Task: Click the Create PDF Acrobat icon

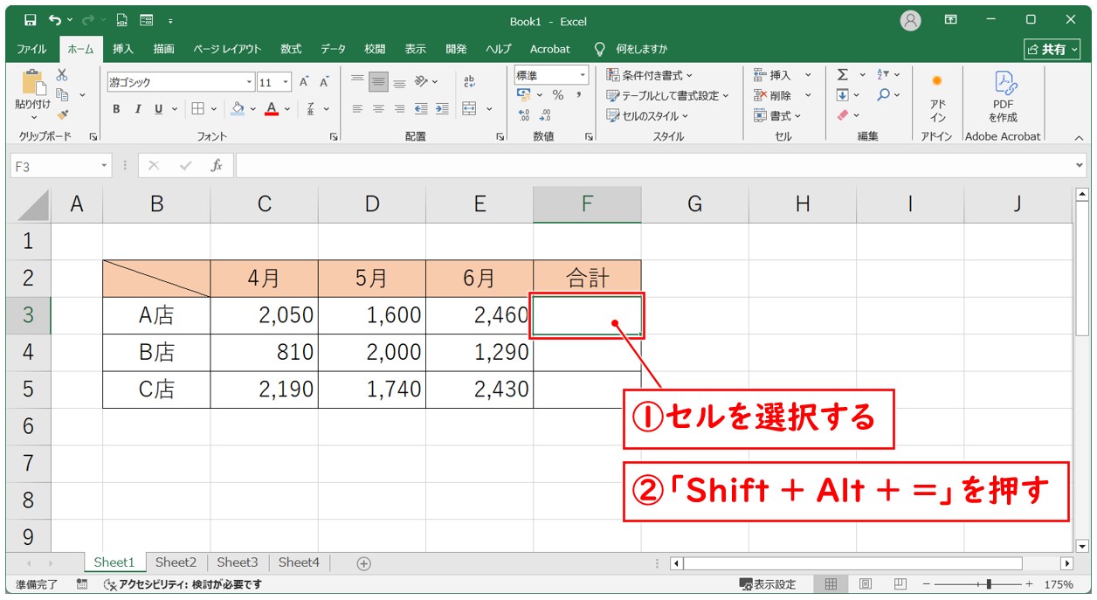Action: (x=1003, y=95)
